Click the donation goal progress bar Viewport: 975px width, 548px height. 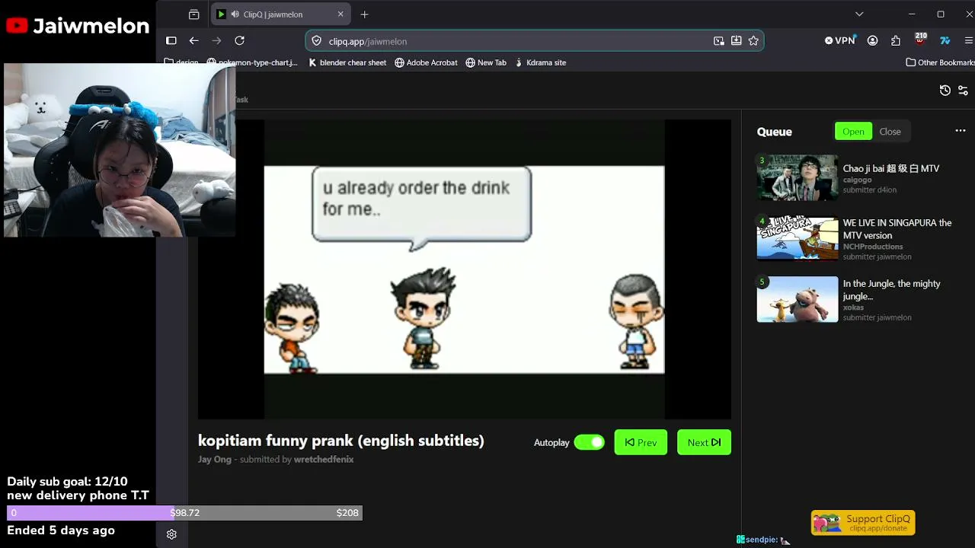pyautogui.click(x=184, y=513)
